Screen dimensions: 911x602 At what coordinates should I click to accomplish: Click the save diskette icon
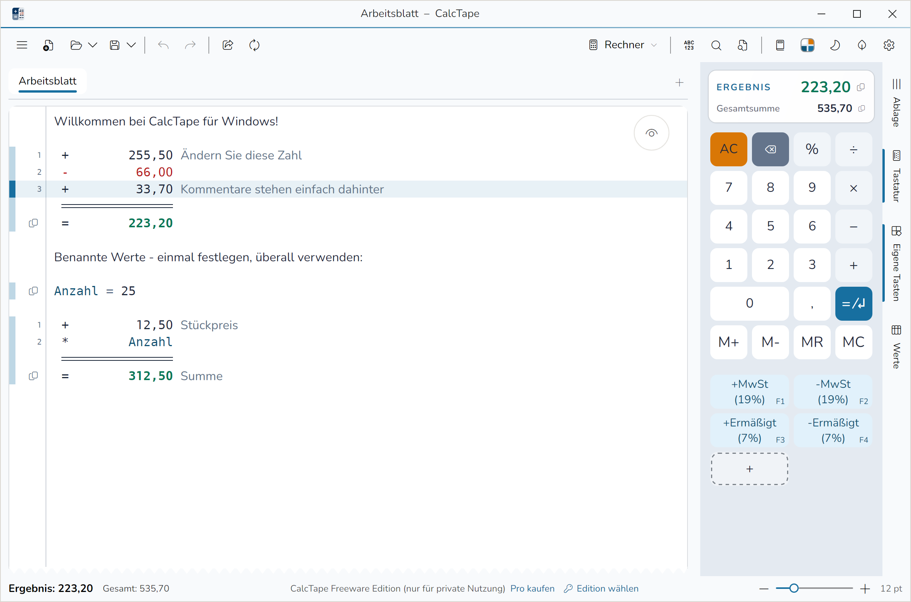(115, 45)
